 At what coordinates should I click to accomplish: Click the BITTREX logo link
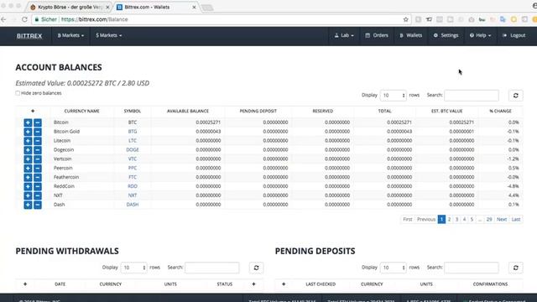click(x=29, y=36)
